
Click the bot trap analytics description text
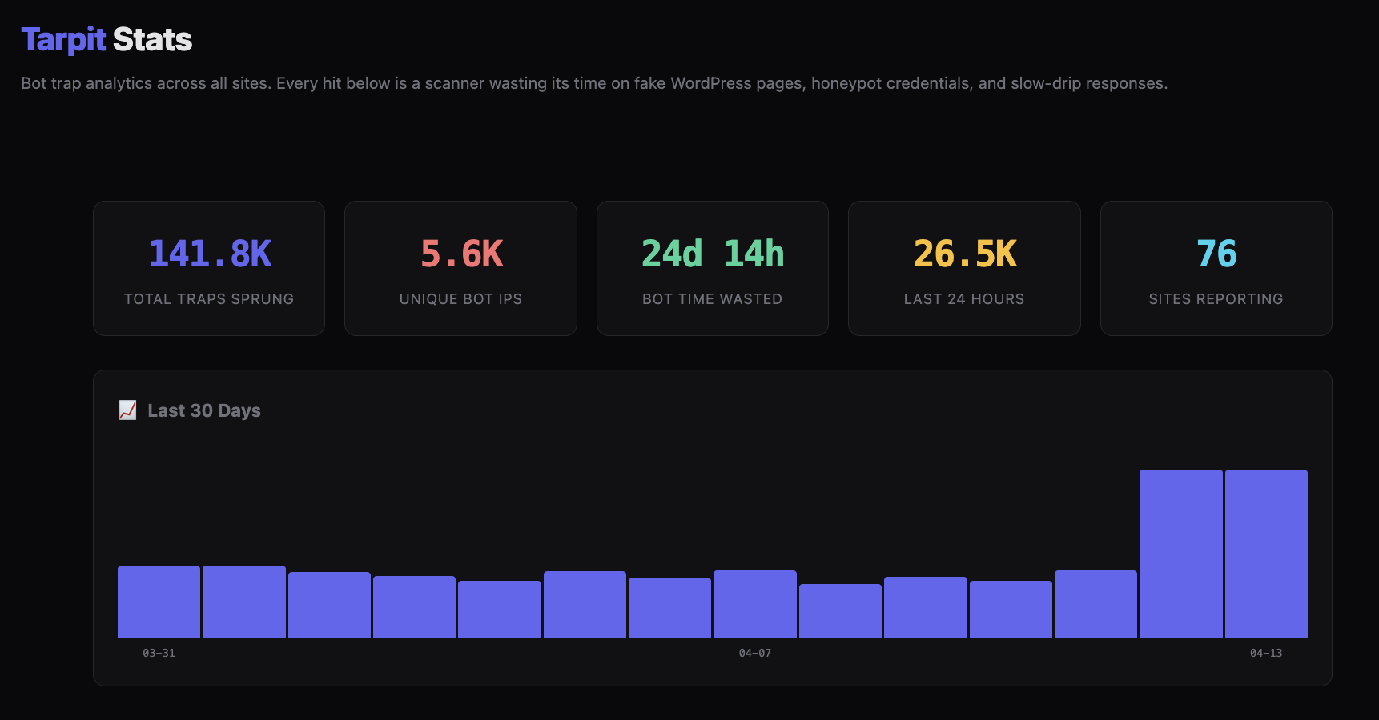point(594,83)
